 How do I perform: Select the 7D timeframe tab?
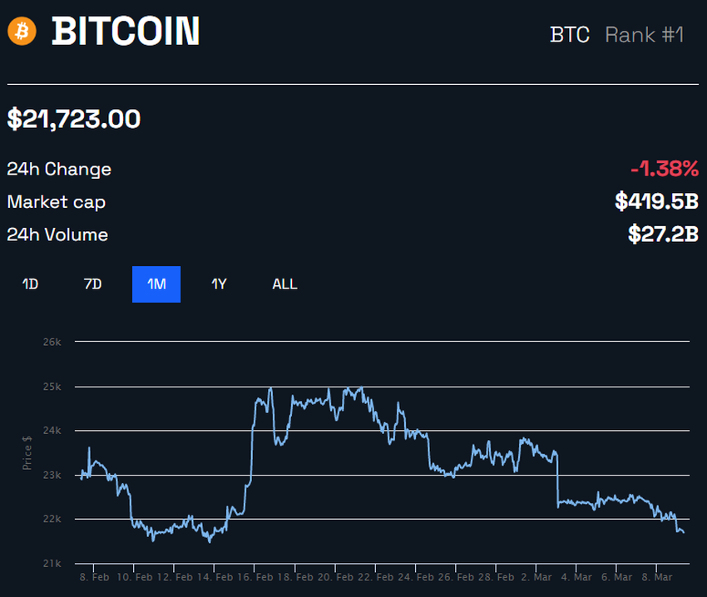(x=91, y=284)
